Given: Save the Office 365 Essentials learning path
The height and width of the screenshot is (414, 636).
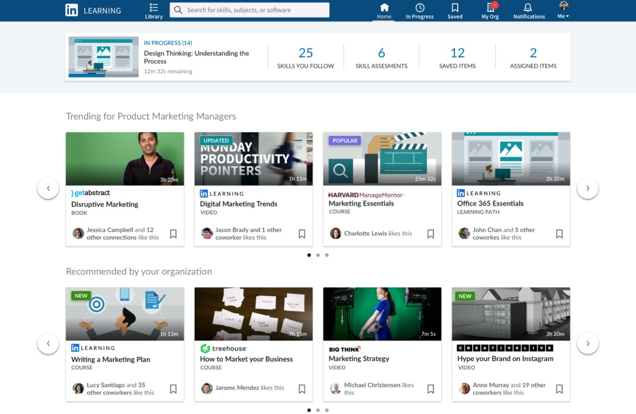Looking at the screenshot, I should (559, 234).
